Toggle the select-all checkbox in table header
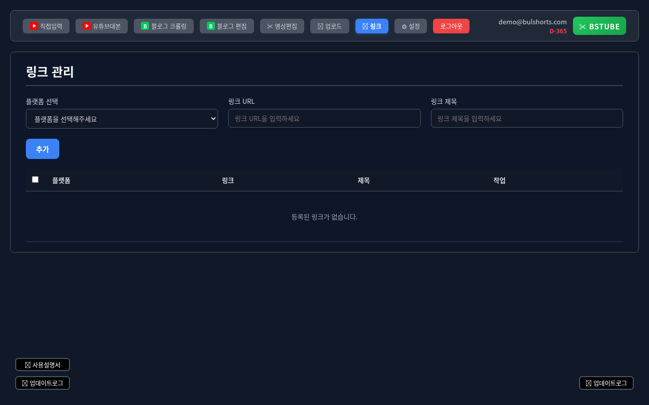Screen dimensions: 649x405 coord(35,179)
